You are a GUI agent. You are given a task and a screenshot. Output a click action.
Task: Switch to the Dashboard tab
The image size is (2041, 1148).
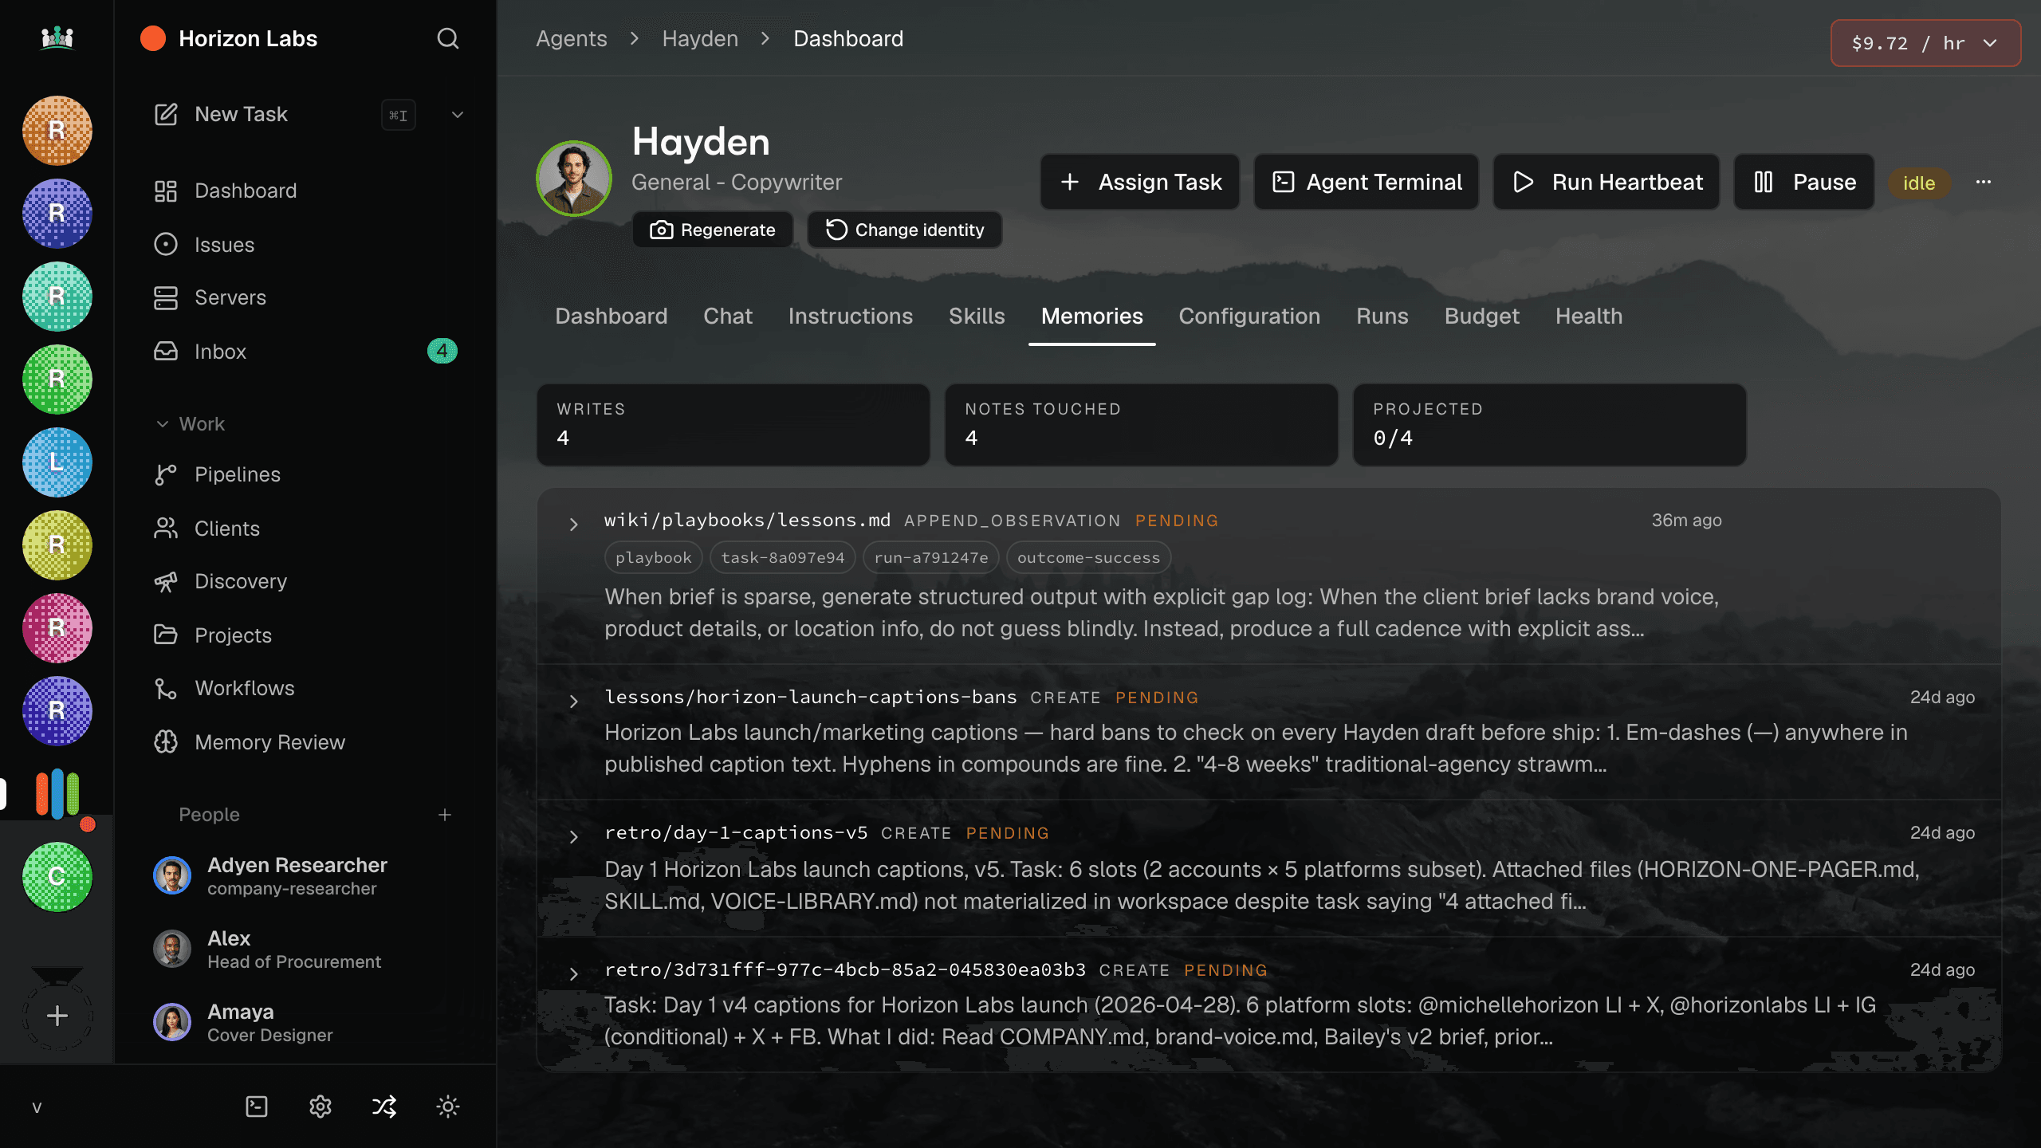[x=612, y=316]
